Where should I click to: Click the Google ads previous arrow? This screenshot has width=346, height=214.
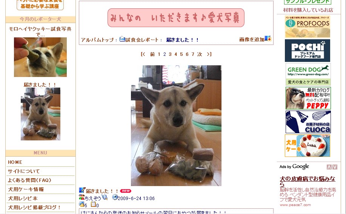click(x=329, y=167)
